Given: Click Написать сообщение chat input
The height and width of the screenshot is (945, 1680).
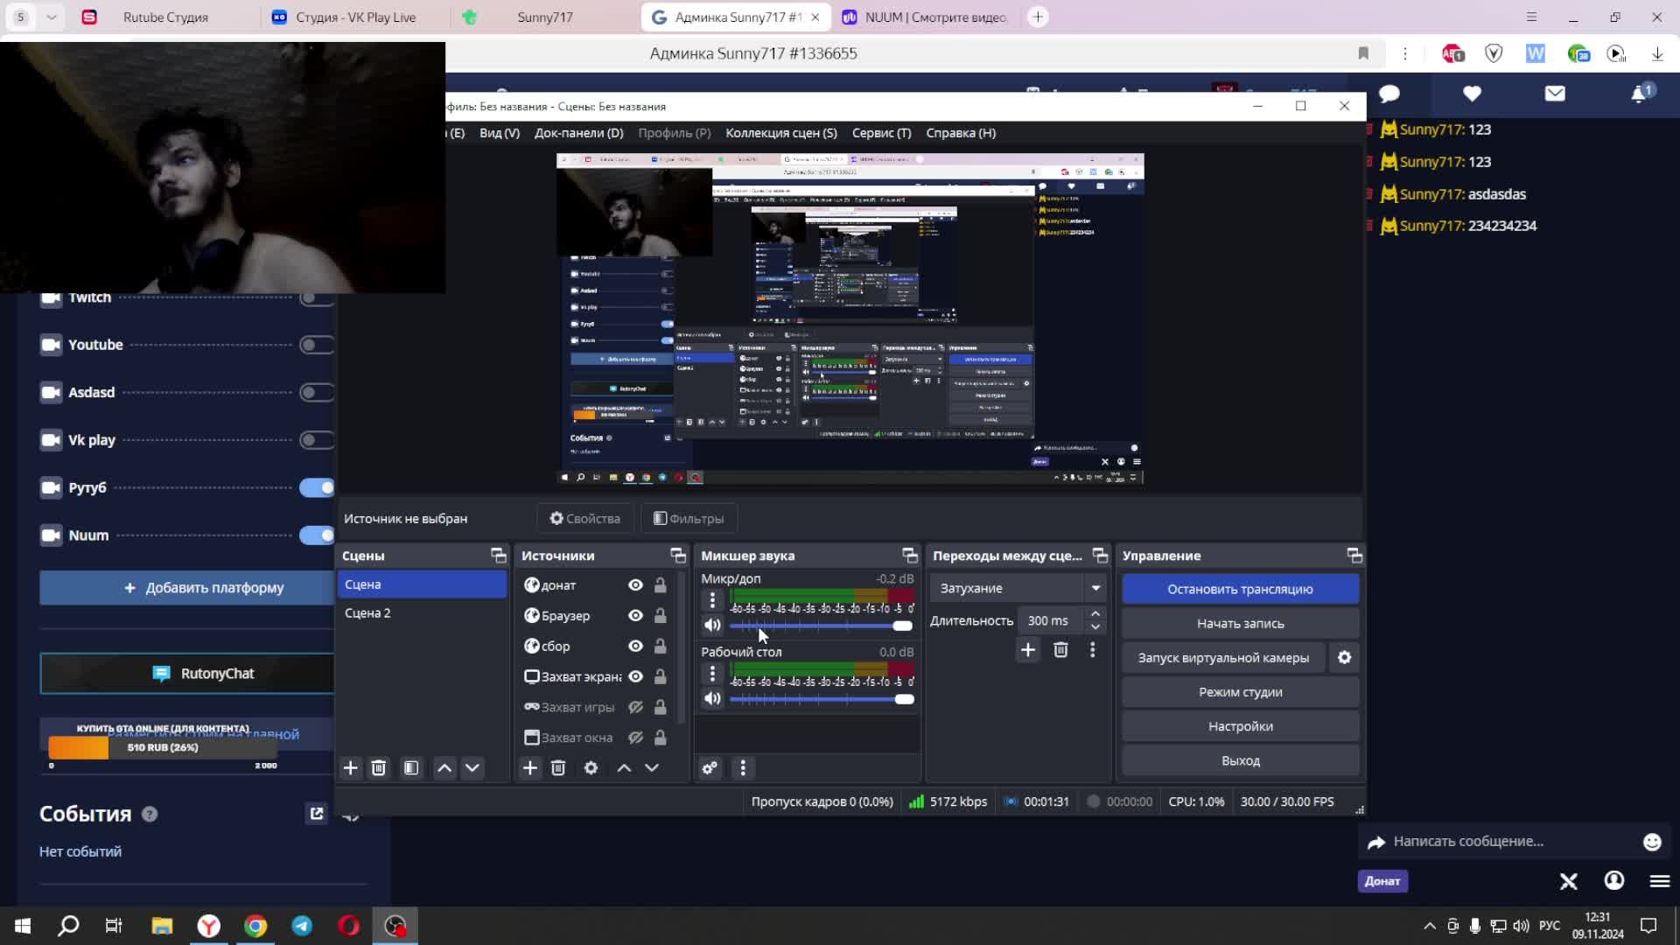Looking at the screenshot, I should click(1514, 842).
